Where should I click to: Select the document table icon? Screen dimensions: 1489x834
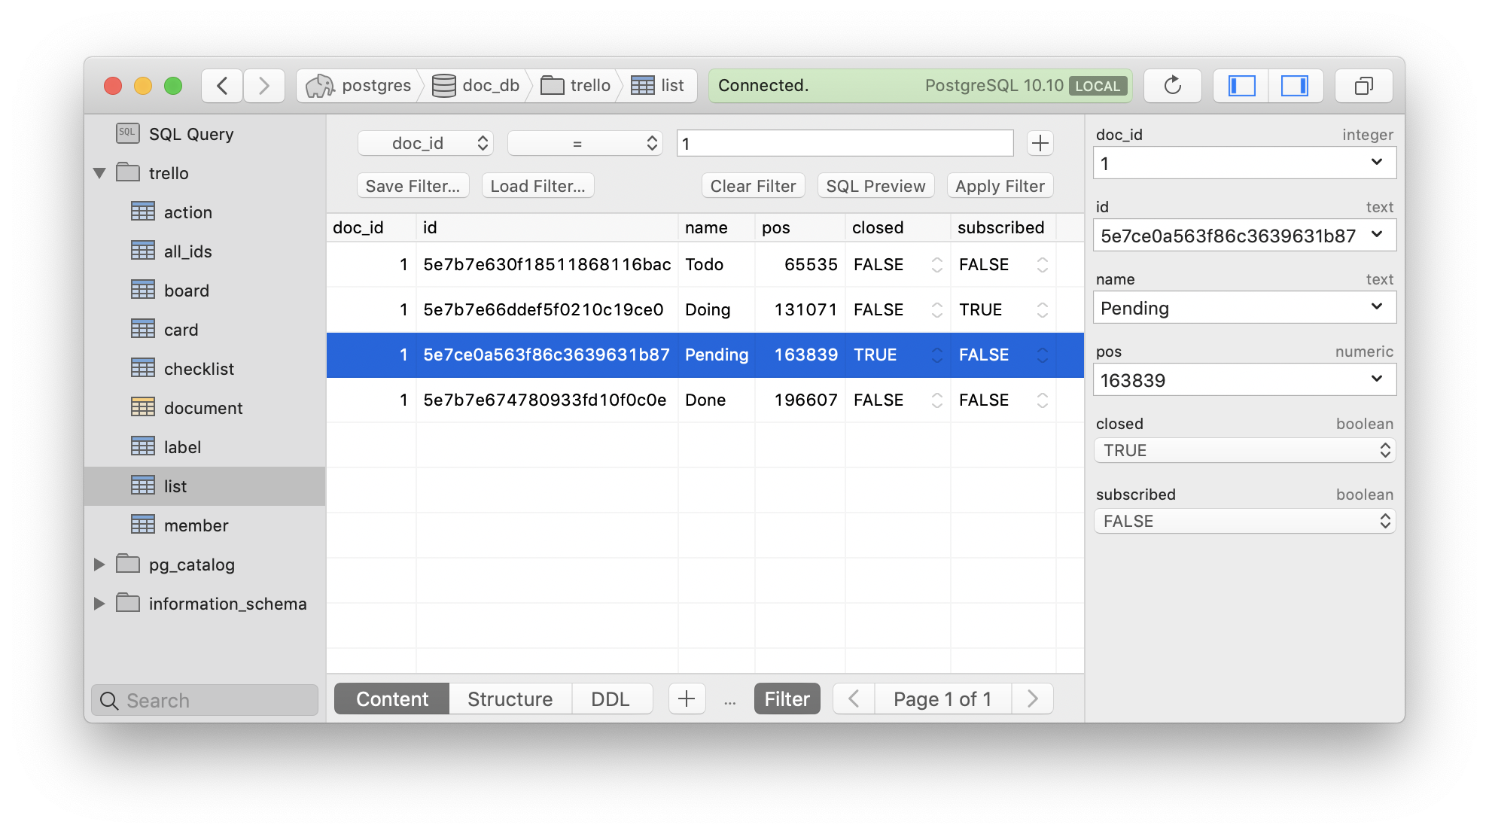[143, 407]
